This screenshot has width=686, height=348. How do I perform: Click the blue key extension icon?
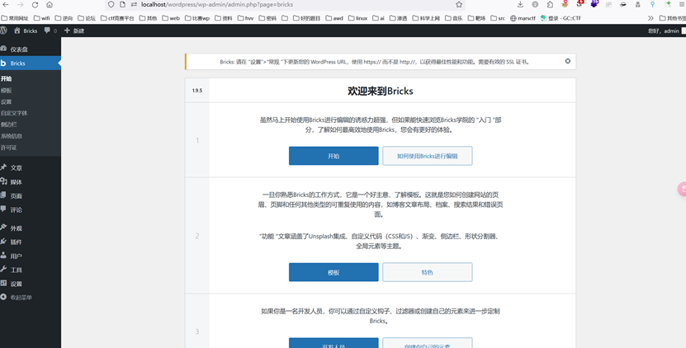click(x=652, y=4)
